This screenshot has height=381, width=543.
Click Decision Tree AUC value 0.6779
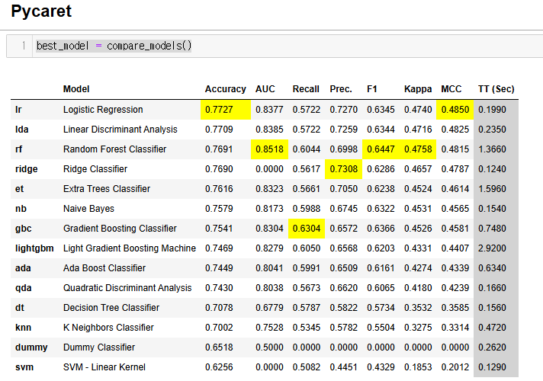(x=269, y=308)
